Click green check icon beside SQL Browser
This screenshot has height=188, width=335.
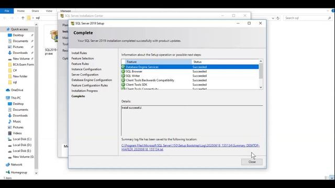point(124,71)
